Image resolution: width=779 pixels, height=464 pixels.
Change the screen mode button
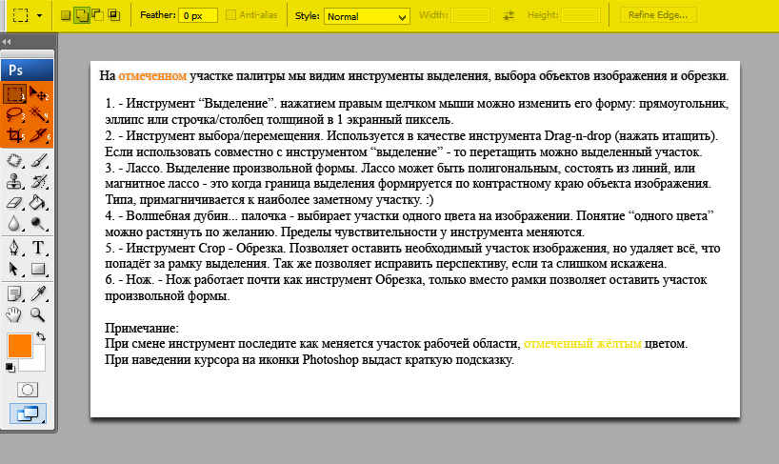click(x=28, y=414)
